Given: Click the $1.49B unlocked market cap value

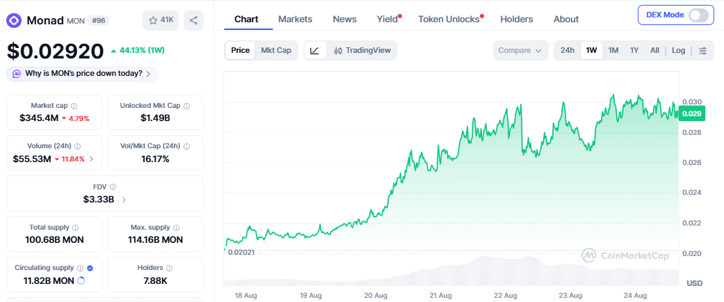Looking at the screenshot, I should point(155,118).
